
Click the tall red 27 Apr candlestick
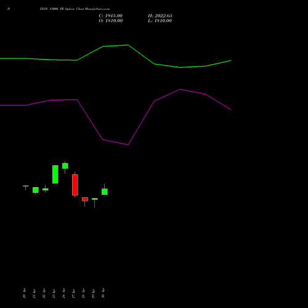click(x=75, y=185)
